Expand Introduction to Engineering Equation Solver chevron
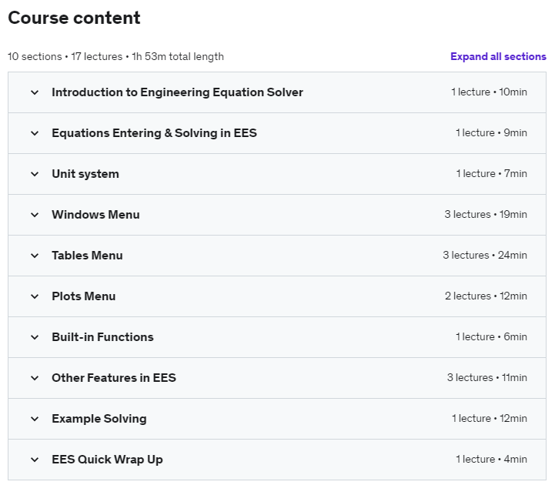 [x=35, y=92]
